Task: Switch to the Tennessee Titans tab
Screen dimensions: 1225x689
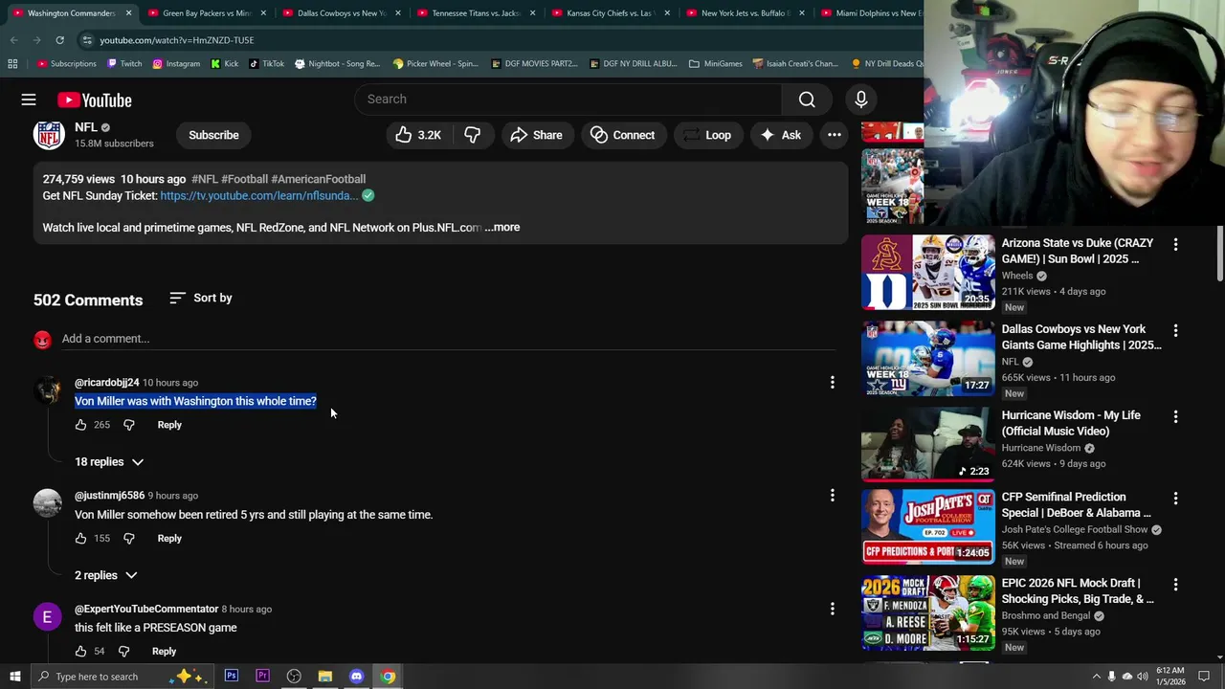Action: [476, 13]
